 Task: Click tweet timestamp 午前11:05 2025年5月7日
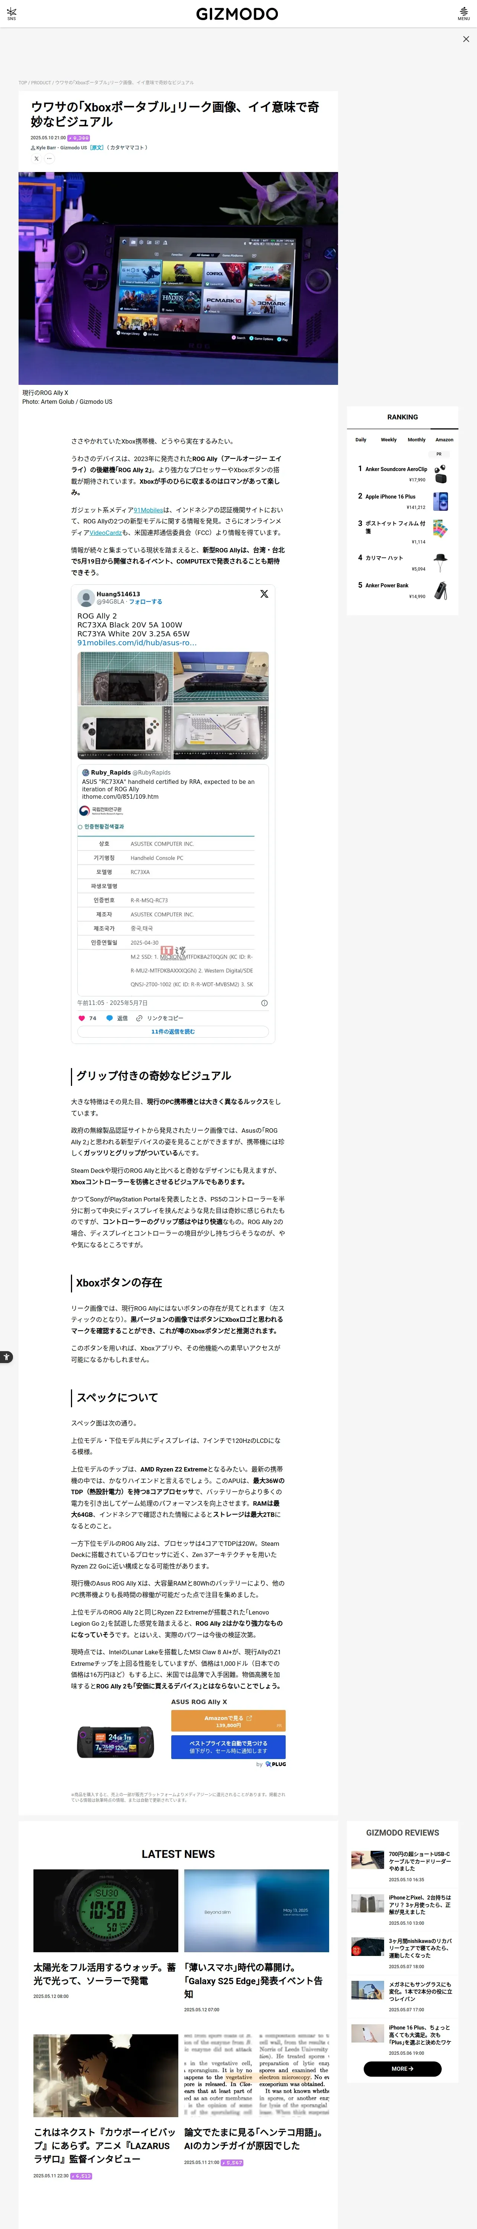point(113,1003)
